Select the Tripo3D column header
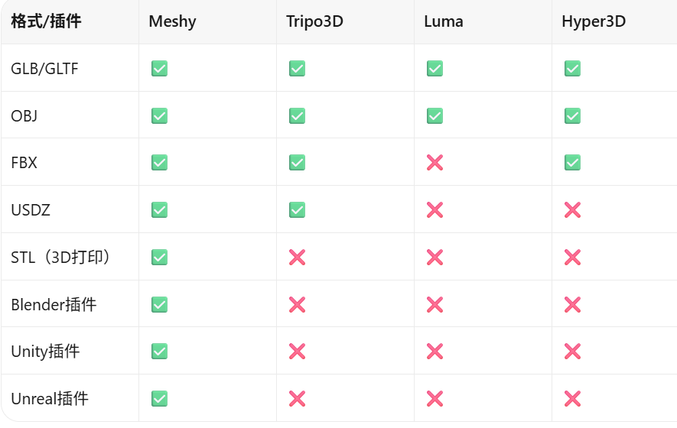This screenshot has width=677, height=428. coord(314,21)
